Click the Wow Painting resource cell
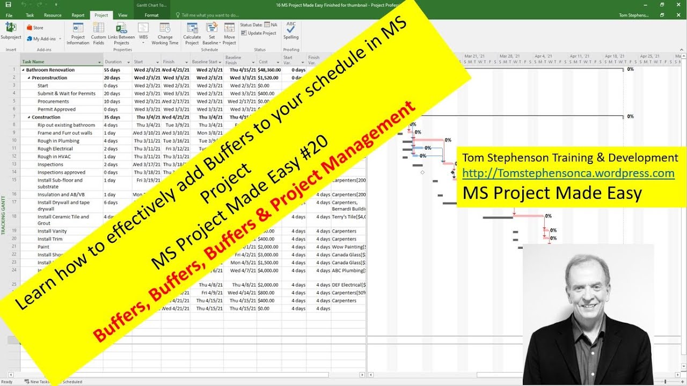Image resolution: width=687 pixels, height=386 pixels. click(x=349, y=247)
